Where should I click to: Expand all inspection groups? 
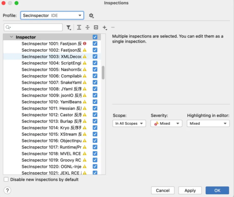(x=79, y=27)
